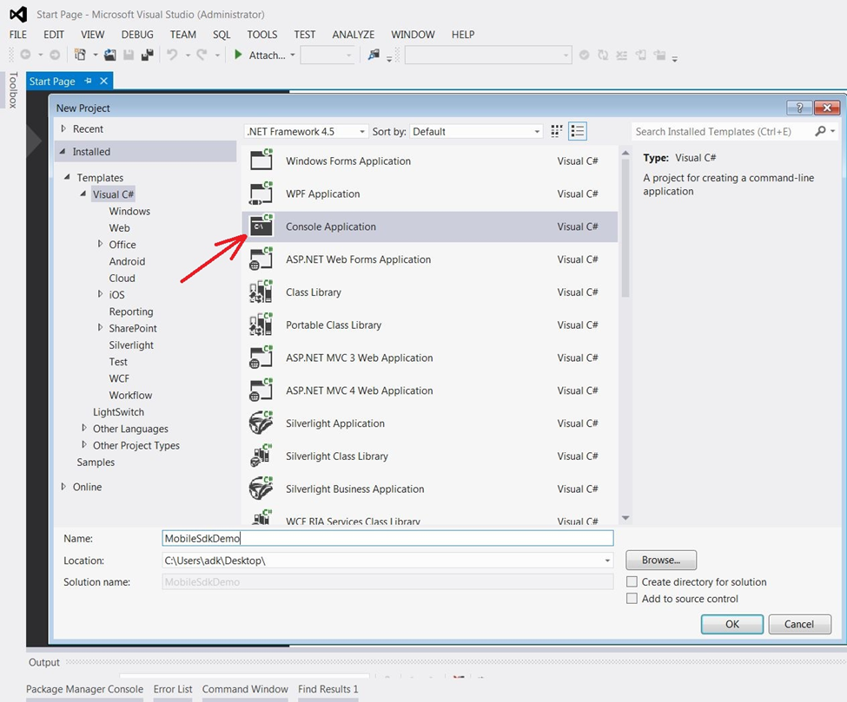The width and height of the screenshot is (847, 702).
Task: Switch to the Error List tab
Action: pos(172,689)
